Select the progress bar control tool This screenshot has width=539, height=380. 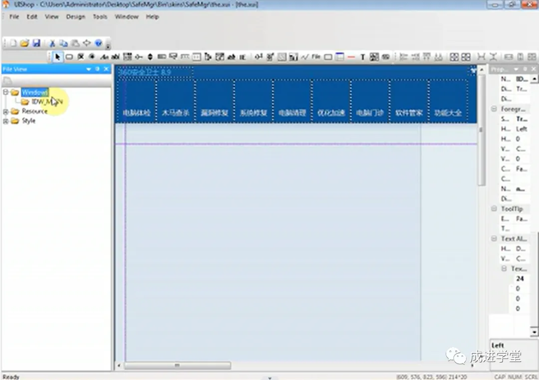coord(162,57)
